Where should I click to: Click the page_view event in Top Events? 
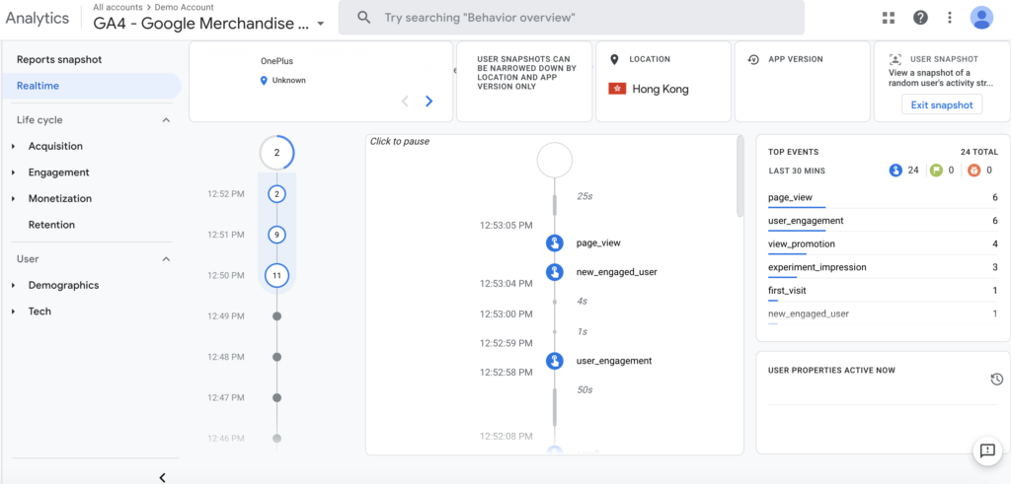click(790, 198)
